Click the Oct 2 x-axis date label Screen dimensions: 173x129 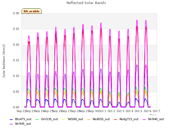point(111,111)
